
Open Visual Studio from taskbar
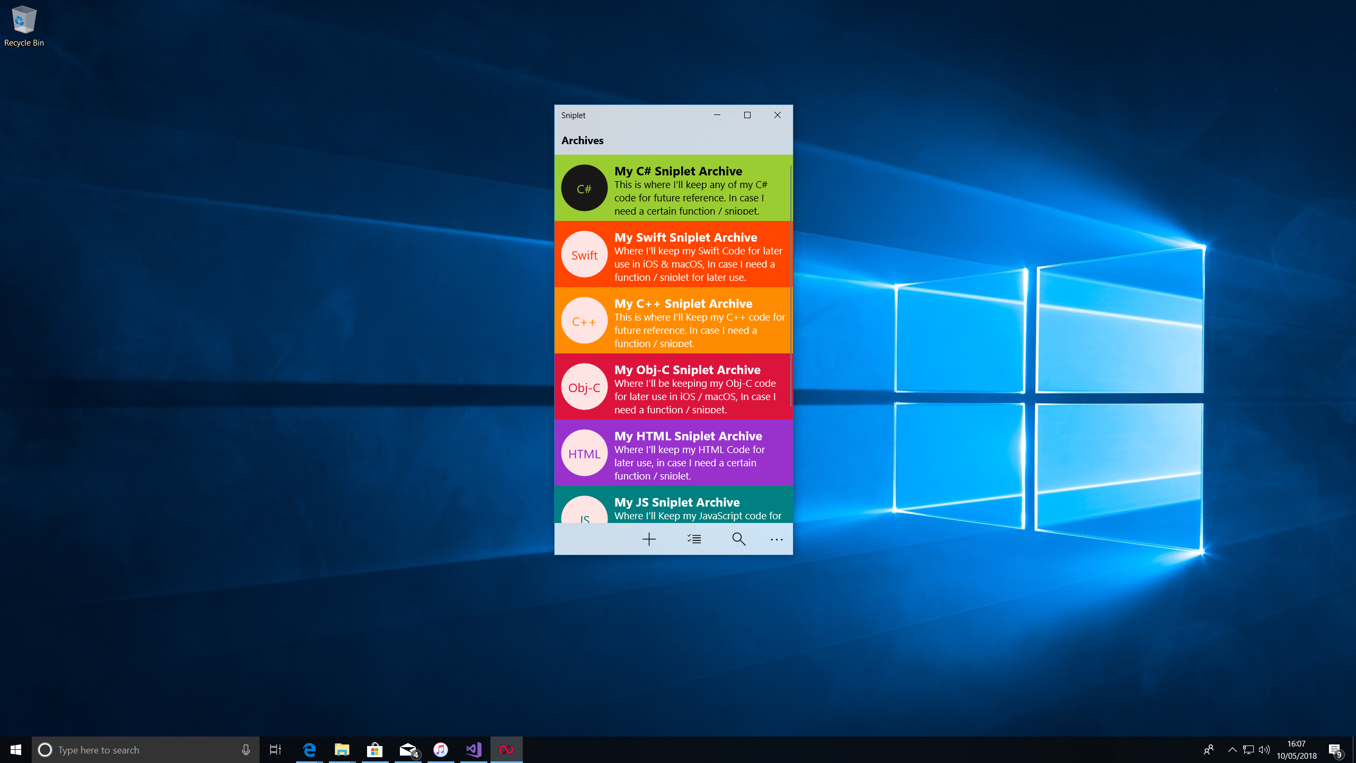coord(474,750)
